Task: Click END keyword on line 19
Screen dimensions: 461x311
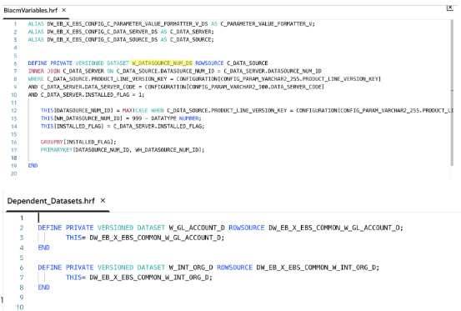Action: pyautogui.click(x=33, y=165)
